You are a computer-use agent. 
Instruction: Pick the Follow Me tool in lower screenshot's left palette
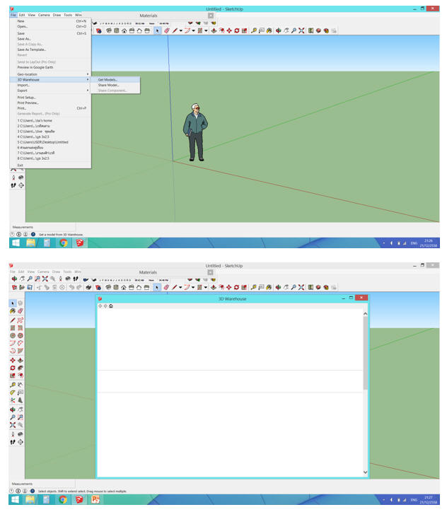point(21,368)
